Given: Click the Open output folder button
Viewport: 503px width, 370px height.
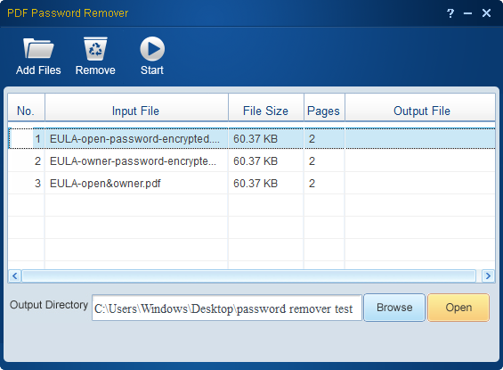Looking at the screenshot, I should pos(458,308).
